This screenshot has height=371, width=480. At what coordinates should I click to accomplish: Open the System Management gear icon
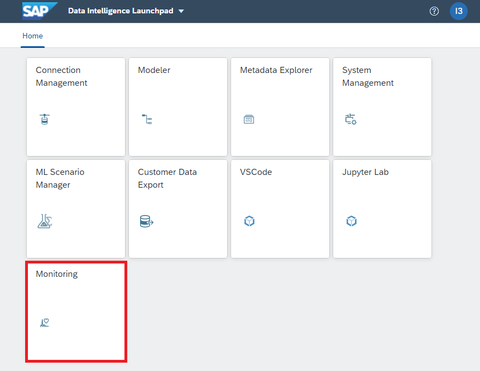pos(351,120)
